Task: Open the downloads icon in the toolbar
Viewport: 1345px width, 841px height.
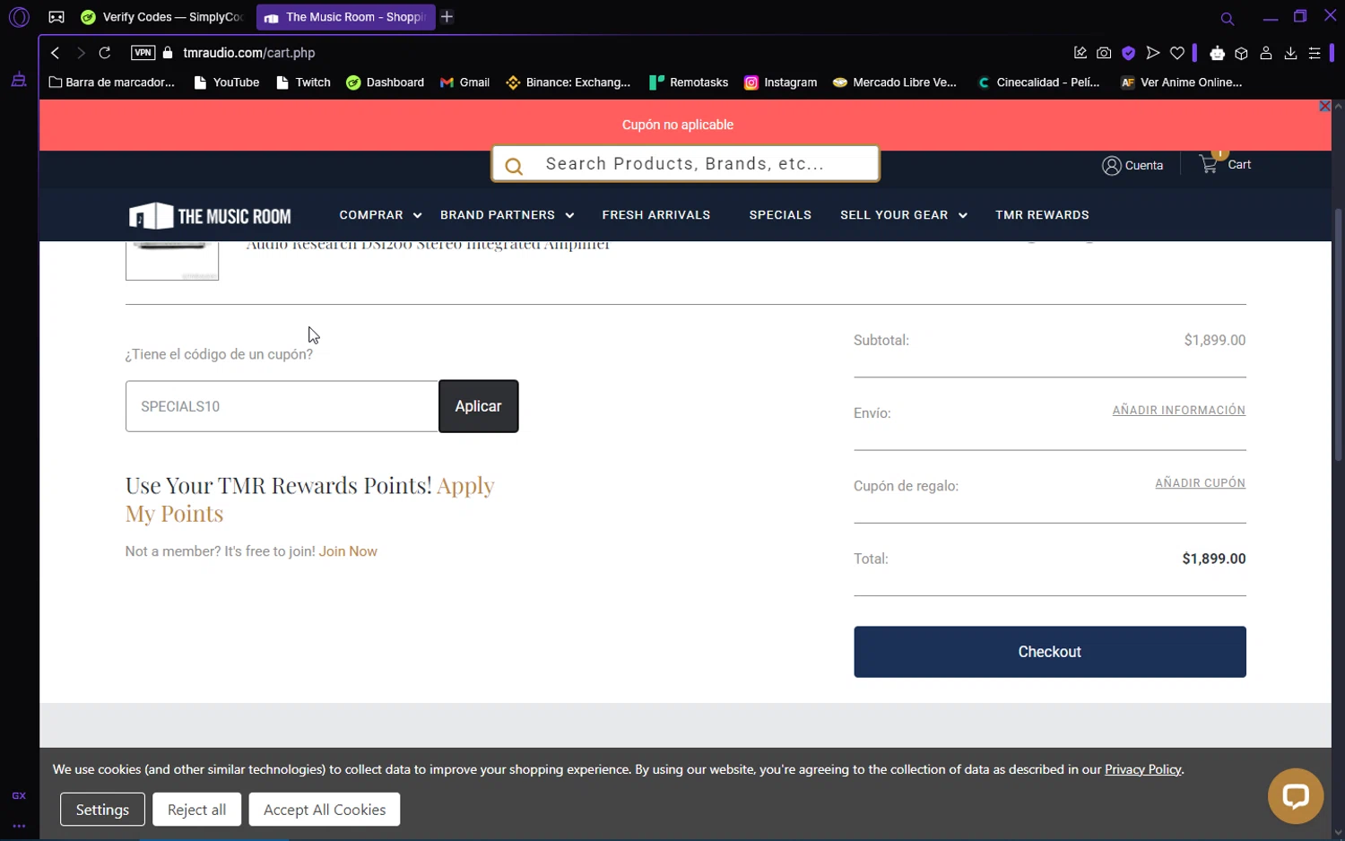Action: [x=1290, y=53]
